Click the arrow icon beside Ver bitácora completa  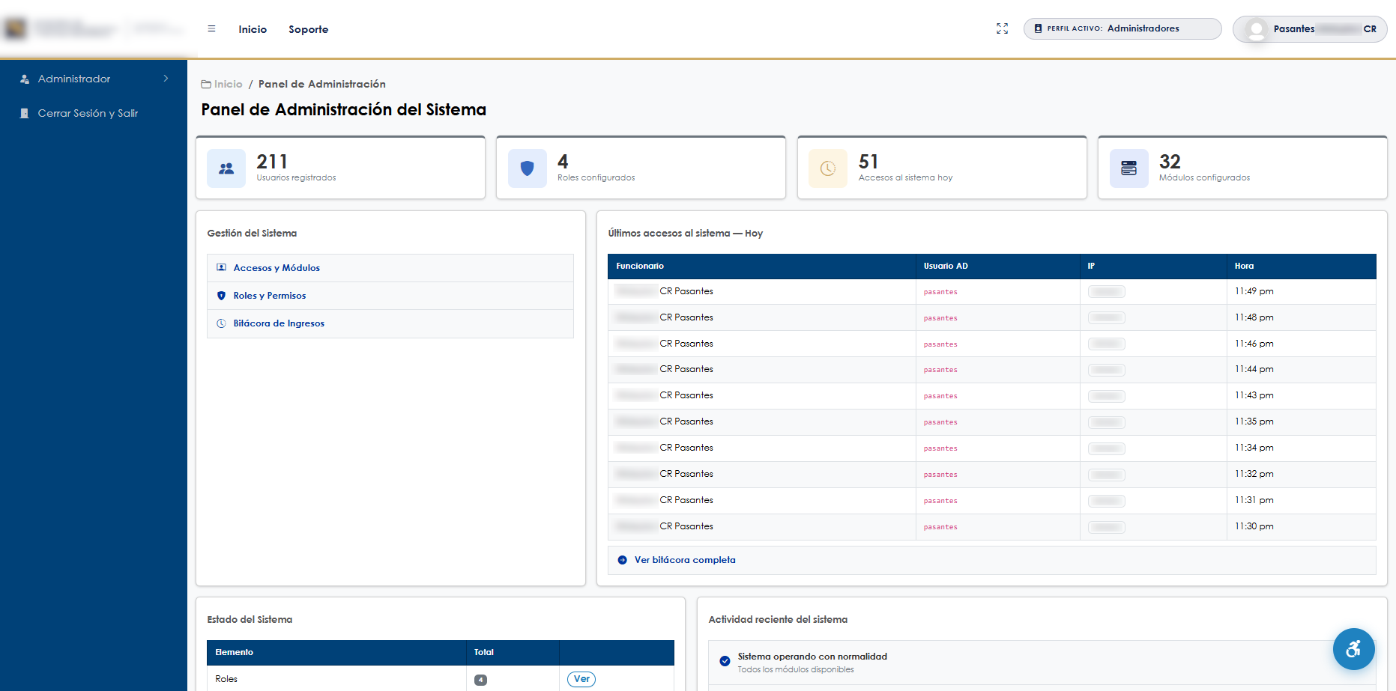coord(622,560)
